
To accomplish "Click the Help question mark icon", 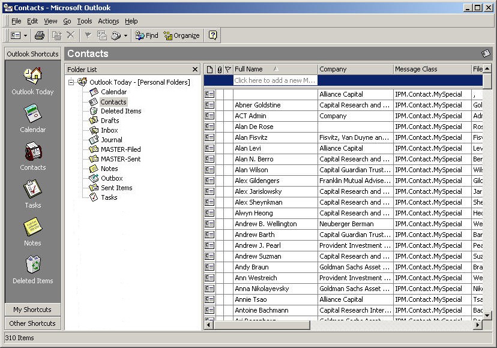I will [213, 35].
